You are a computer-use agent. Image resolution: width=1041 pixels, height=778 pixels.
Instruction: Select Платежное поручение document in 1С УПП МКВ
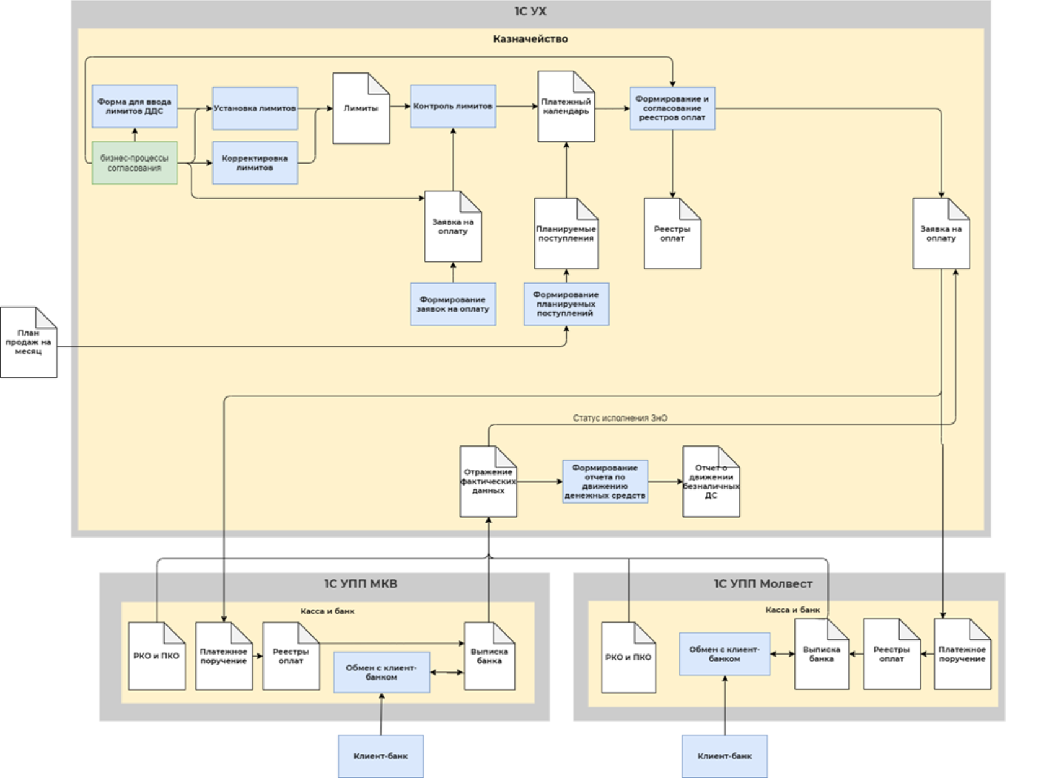[x=224, y=656]
